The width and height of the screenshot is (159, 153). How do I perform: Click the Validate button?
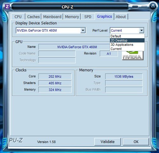coord(107,142)
